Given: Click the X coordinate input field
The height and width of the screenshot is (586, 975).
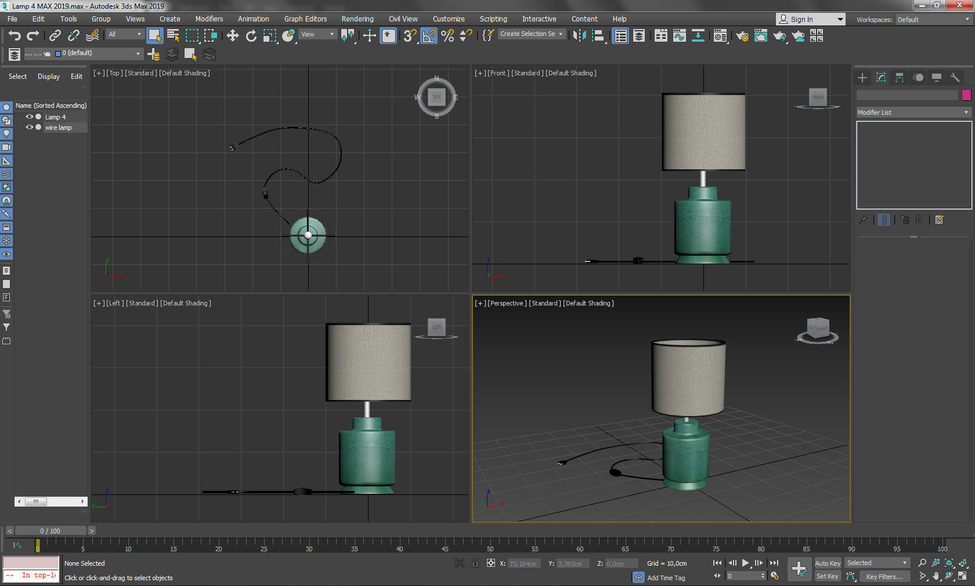Looking at the screenshot, I should pyautogui.click(x=524, y=563).
